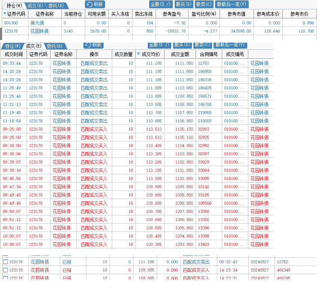Click 匹配成交买入 in the 14:23:34 order row
The width and height of the screenshot is (325, 291).
click(x=196, y=270)
